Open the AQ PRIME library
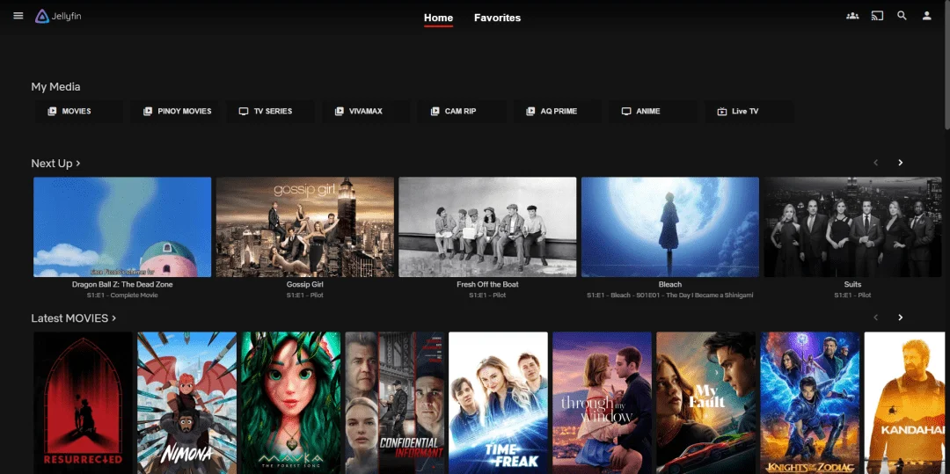Image resolution: width=950 pixels, height=474 pixels. pos(558,112)
